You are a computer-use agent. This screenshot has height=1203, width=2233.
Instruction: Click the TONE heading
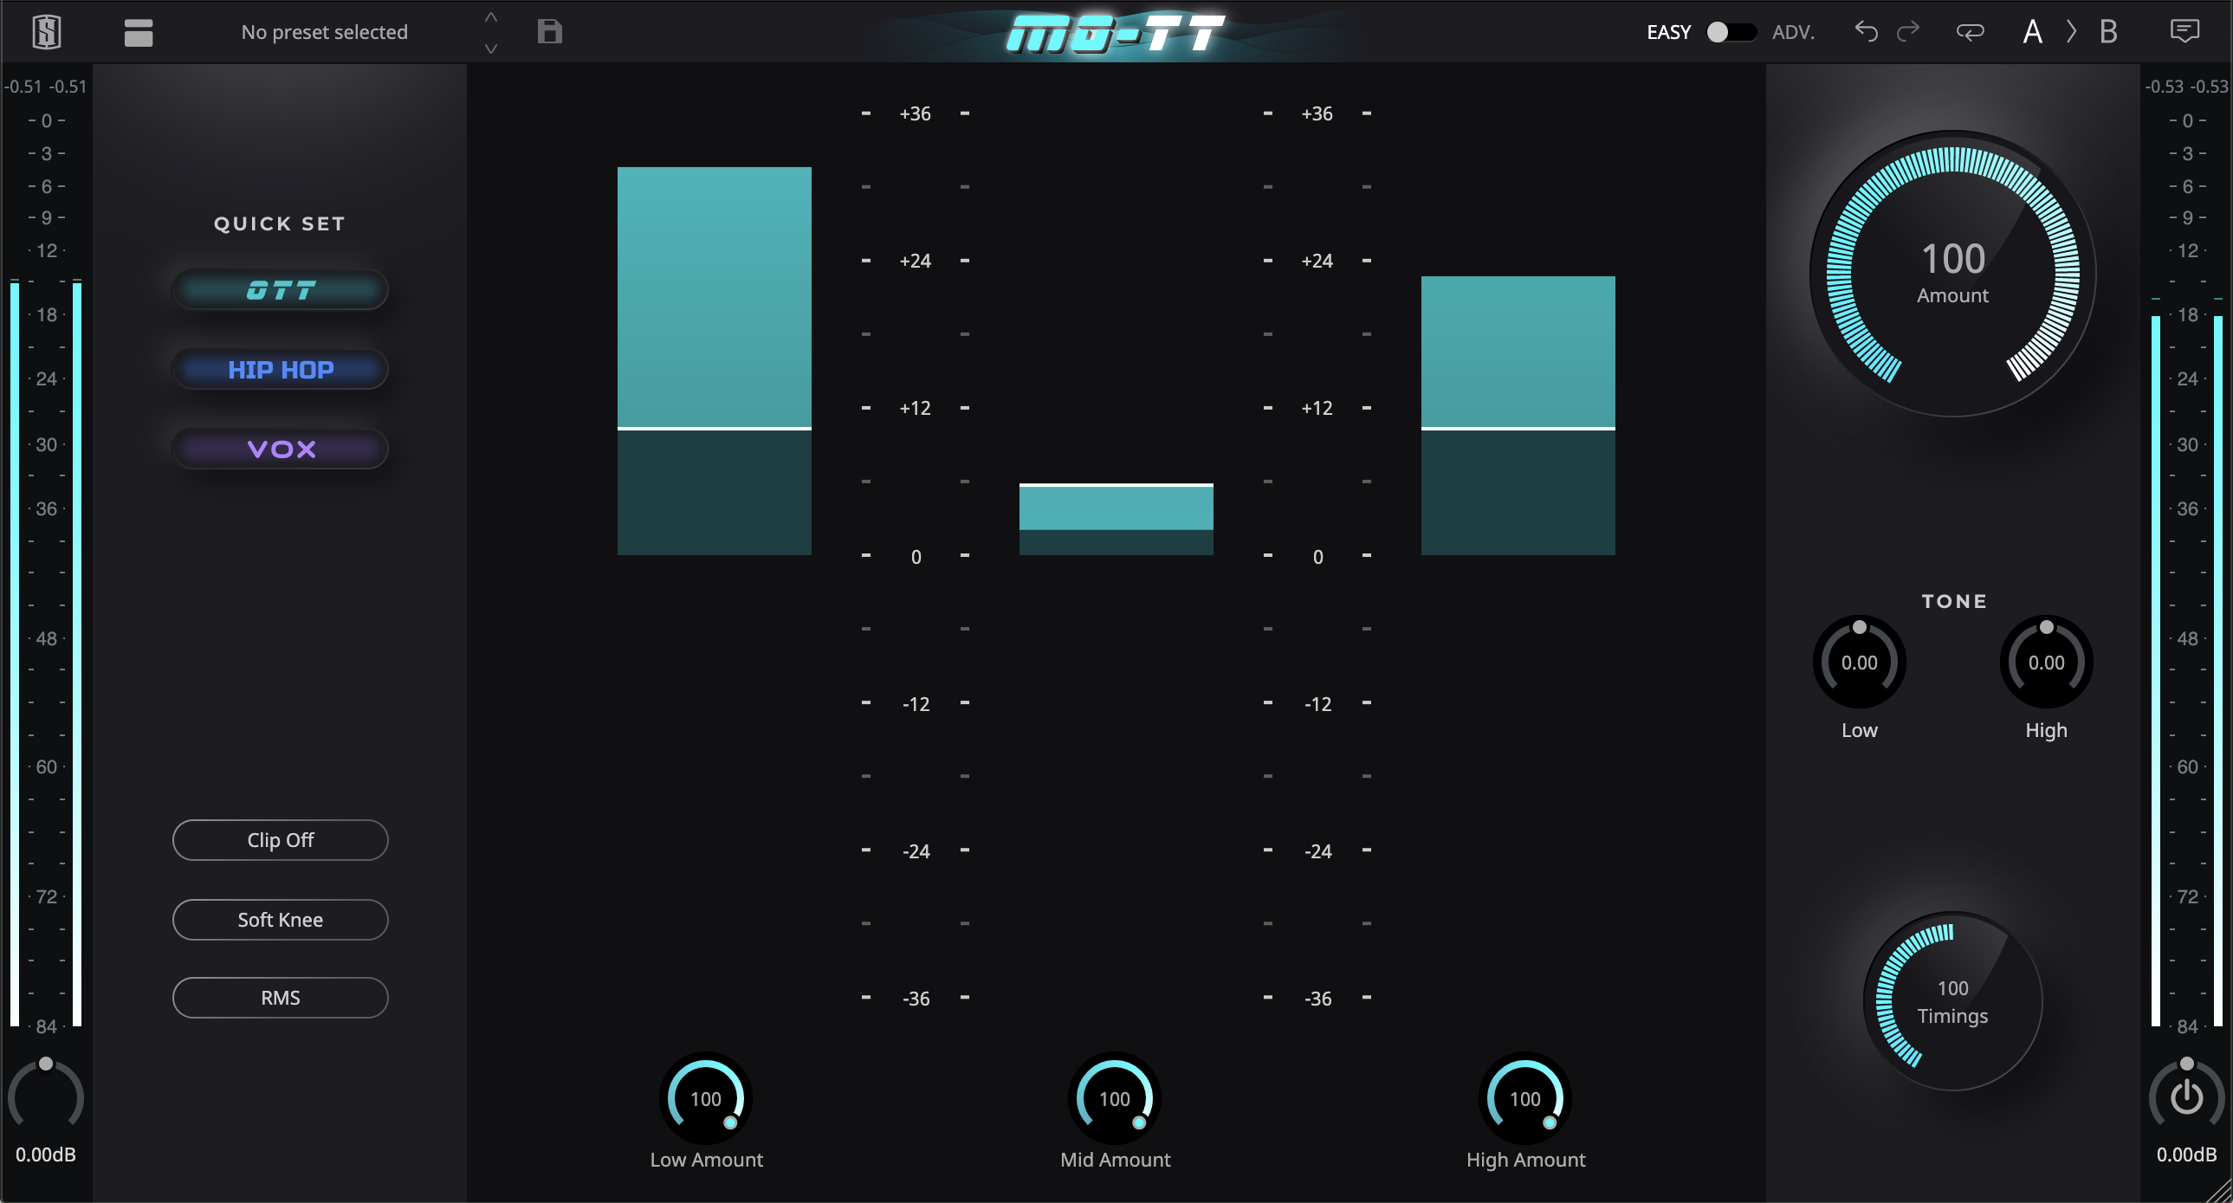coord(1954,601)
